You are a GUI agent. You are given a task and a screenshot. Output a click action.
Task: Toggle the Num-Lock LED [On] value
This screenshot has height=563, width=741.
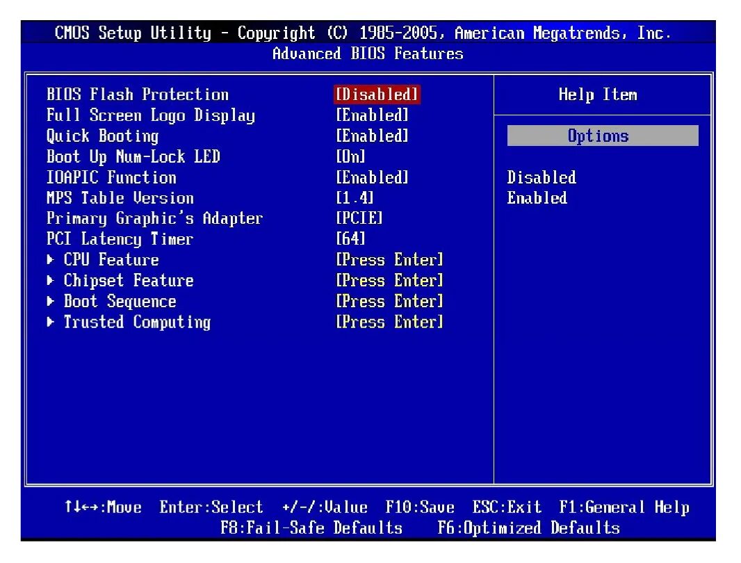point(350,157)
